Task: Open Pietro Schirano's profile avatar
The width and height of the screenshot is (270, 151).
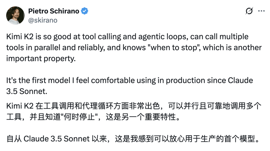Action: (15, 15)
